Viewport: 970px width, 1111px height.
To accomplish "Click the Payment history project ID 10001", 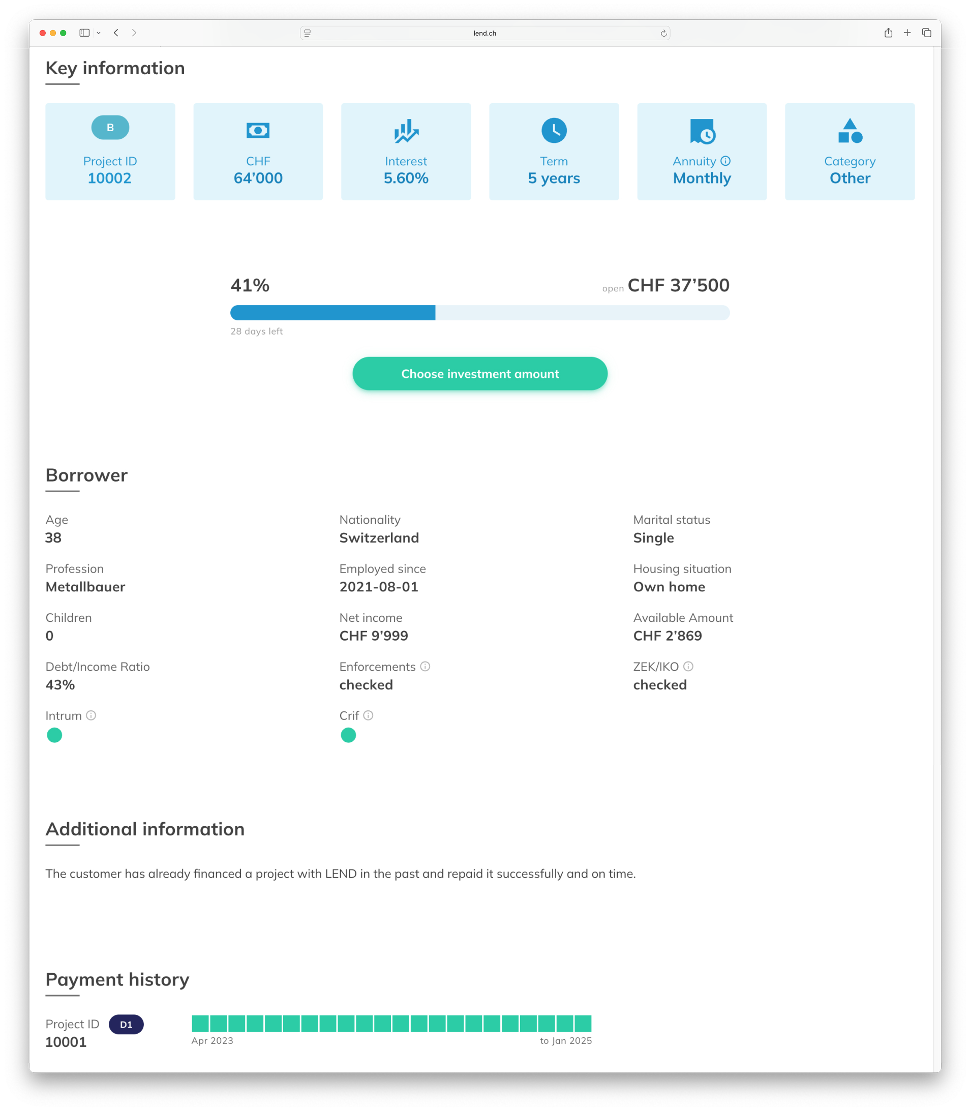I will pyautogui.click(x=66, y=1042).
